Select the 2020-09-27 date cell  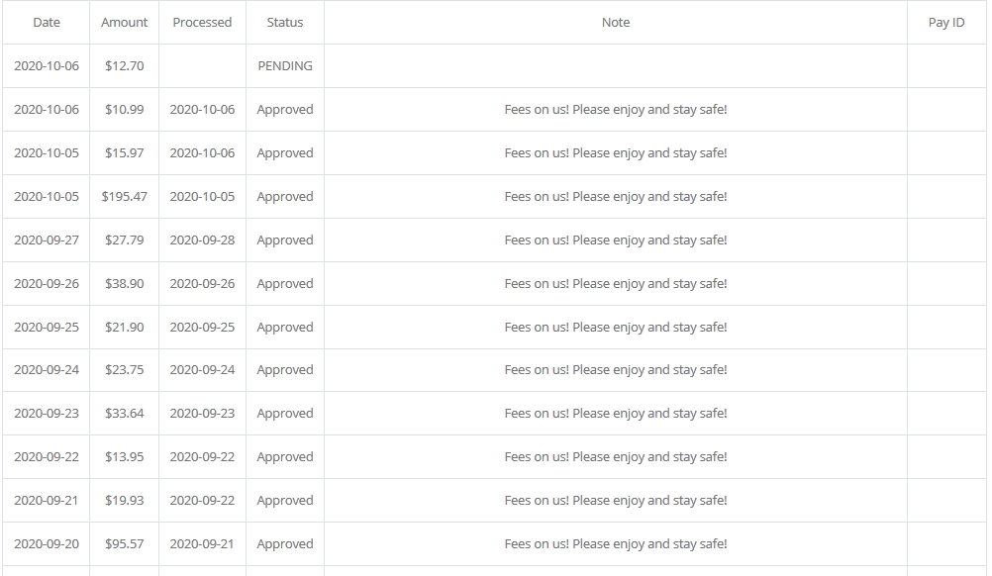[47, 240]
